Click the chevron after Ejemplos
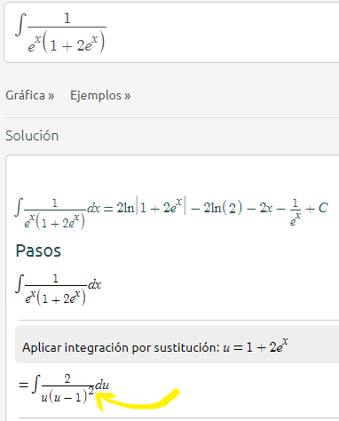This screenshot has width=339, height=421. coord(127,97)
